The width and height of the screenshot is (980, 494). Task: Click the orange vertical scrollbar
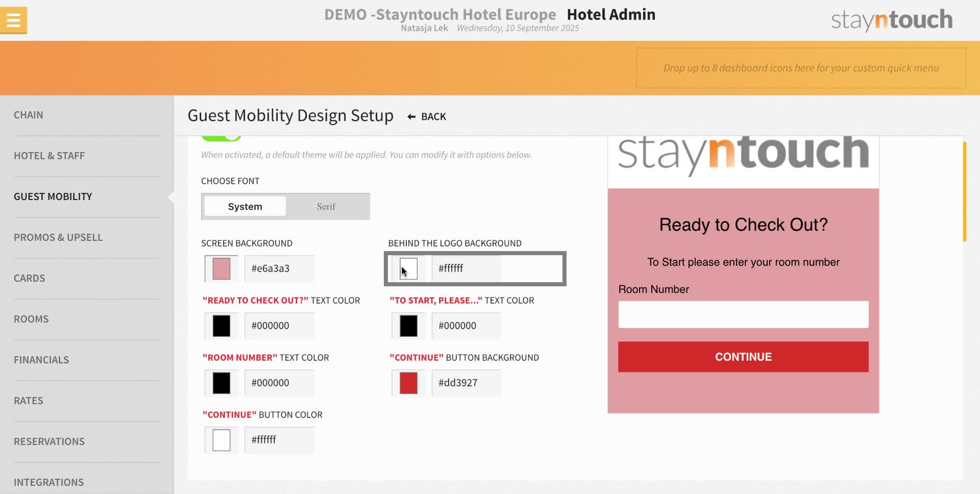pyautogui.click(x=964, y=191)
